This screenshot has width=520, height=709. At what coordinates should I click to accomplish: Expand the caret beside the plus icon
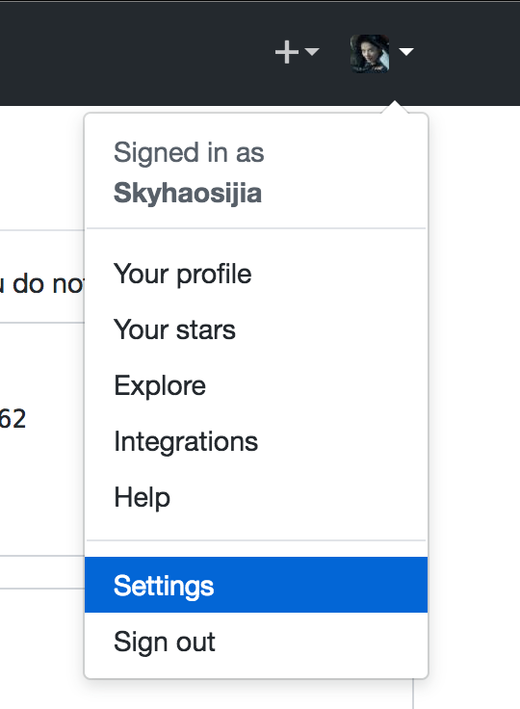pyautogui.click(x=312, y=51)
